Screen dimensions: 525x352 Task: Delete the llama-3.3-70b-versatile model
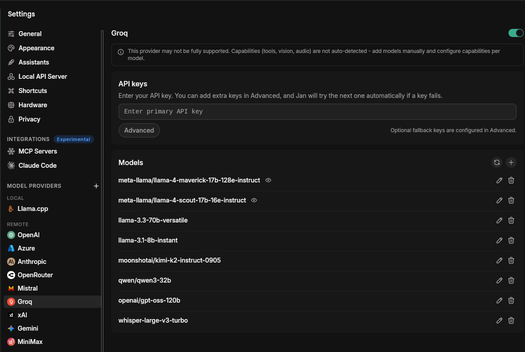tap(511, 221)
